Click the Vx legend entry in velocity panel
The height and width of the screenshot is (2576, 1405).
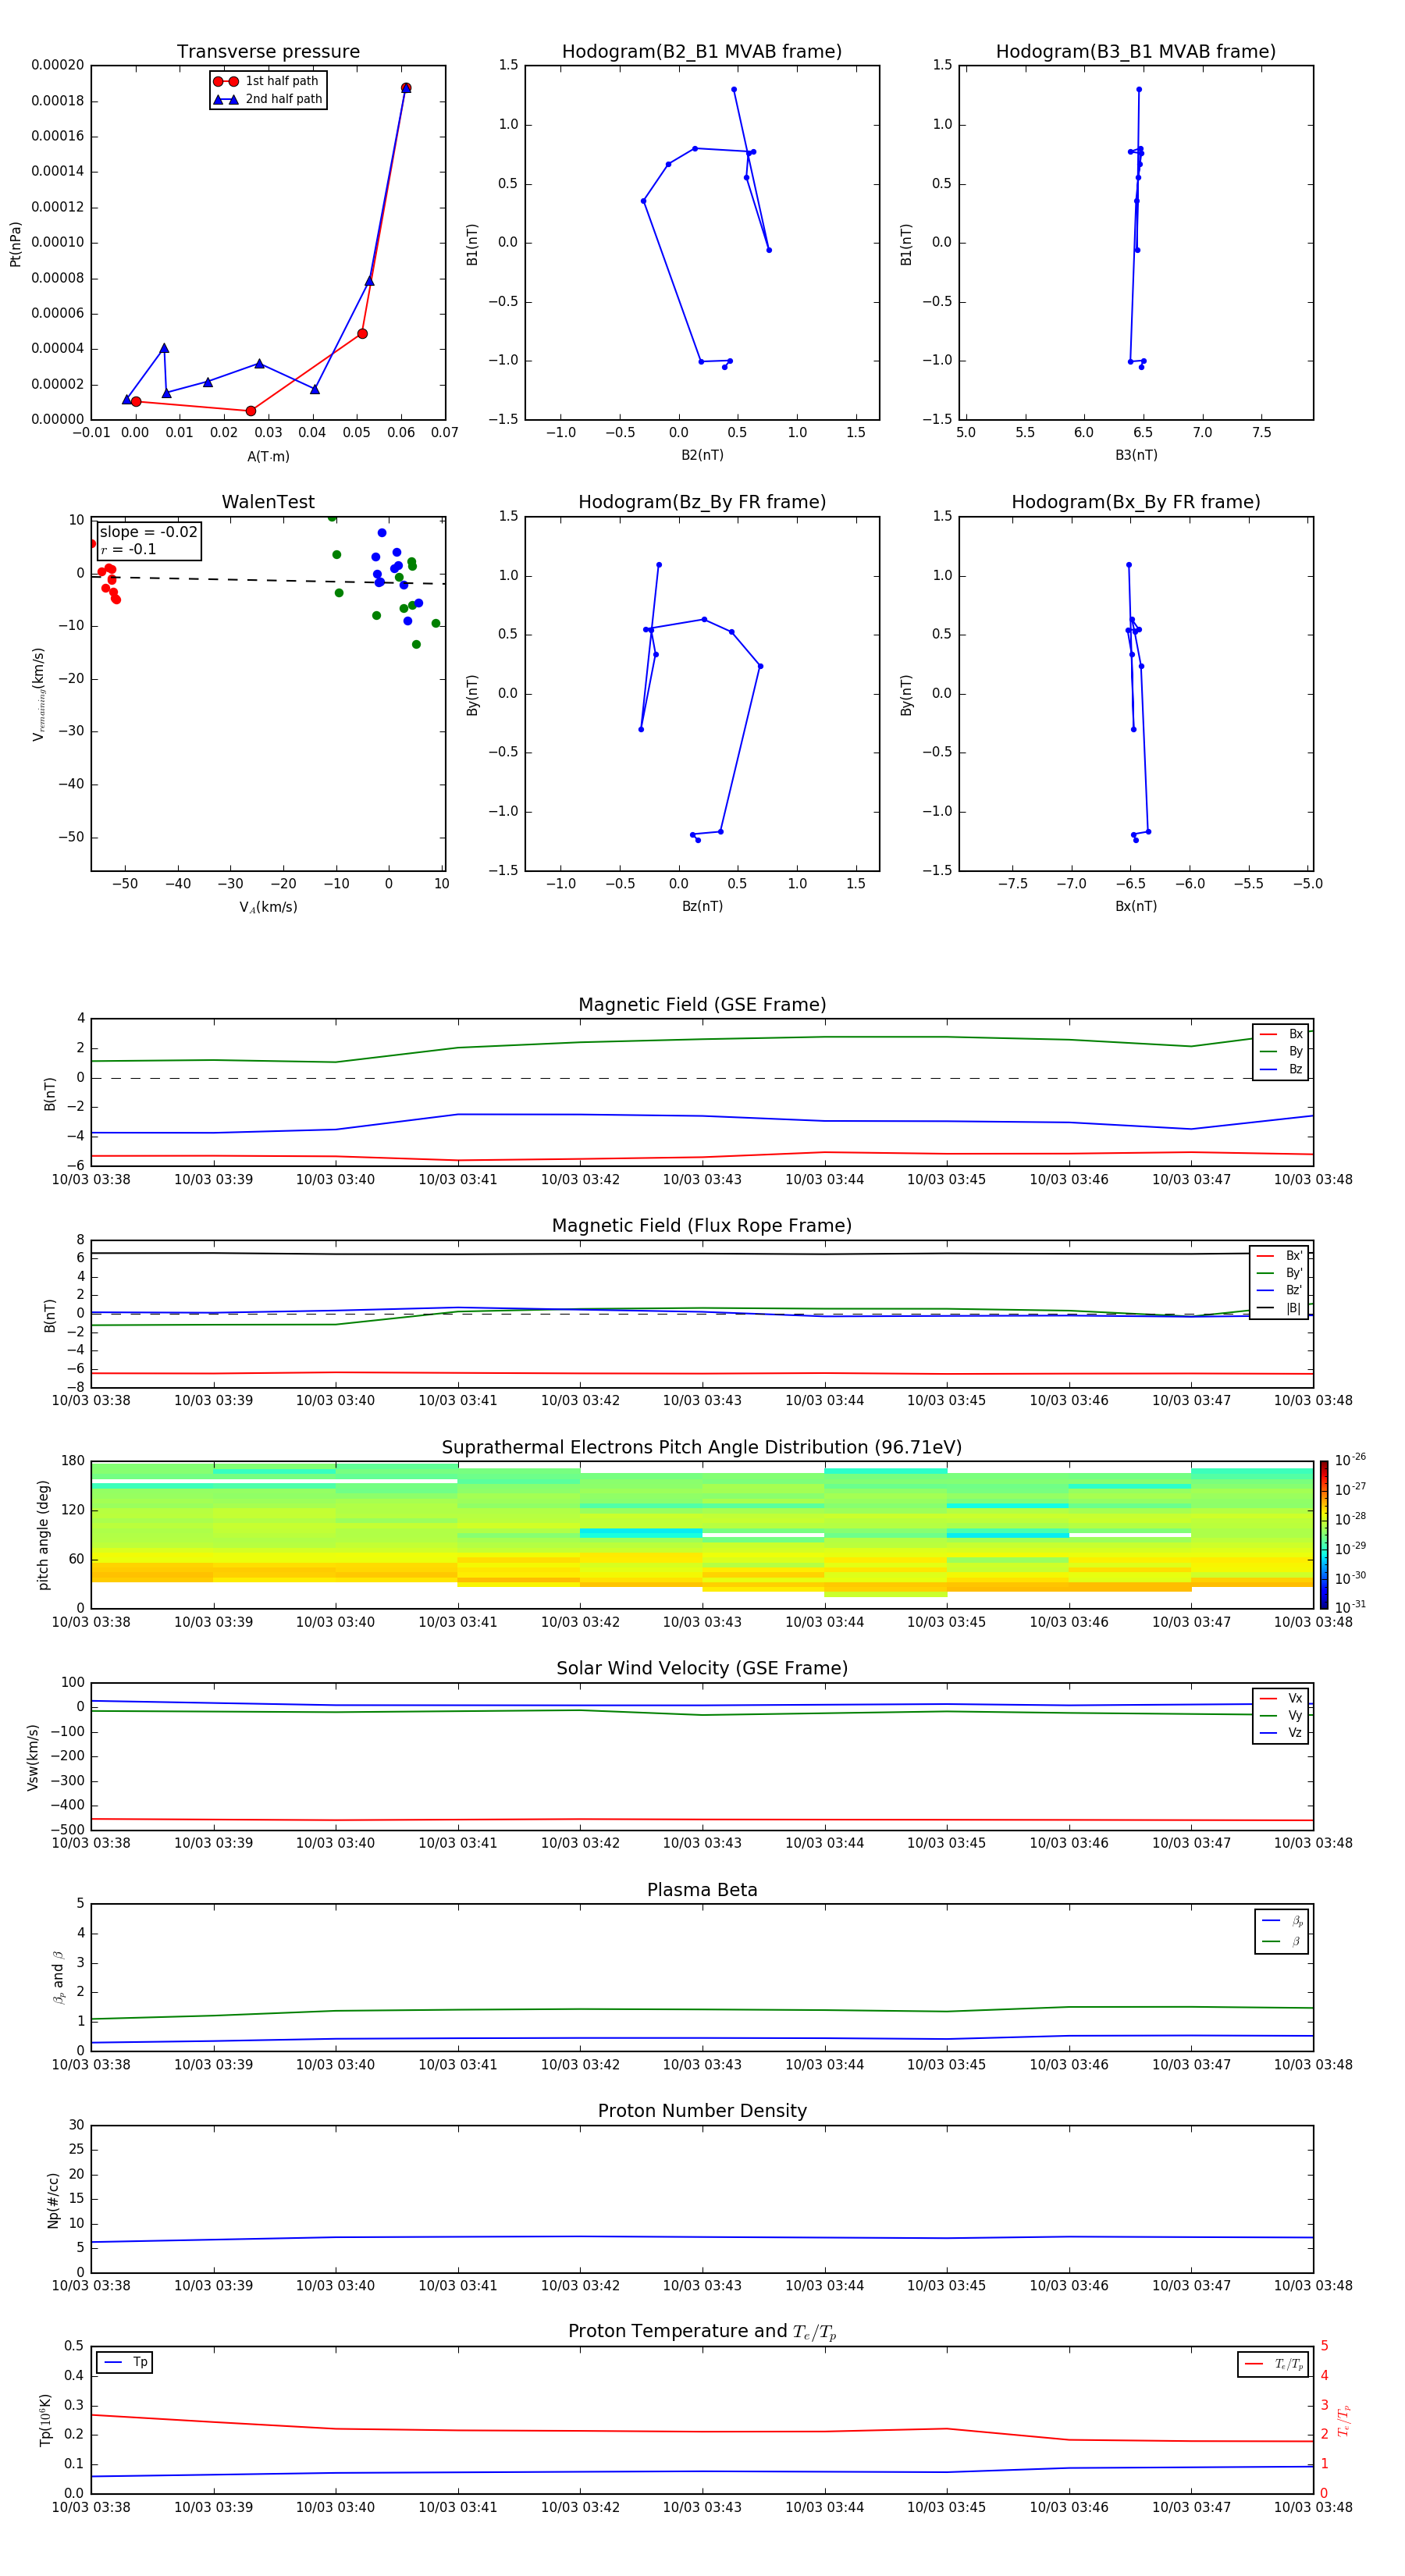tap(1281, 1699)
